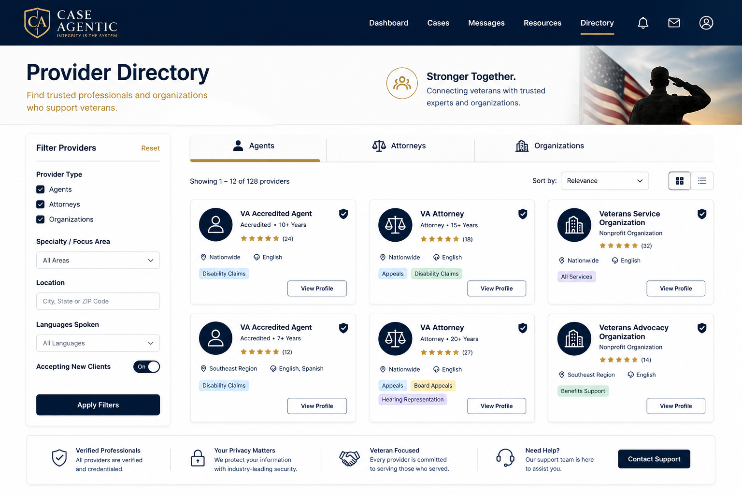
Task: Click the Contact Support button
Action: click(654, 459)
